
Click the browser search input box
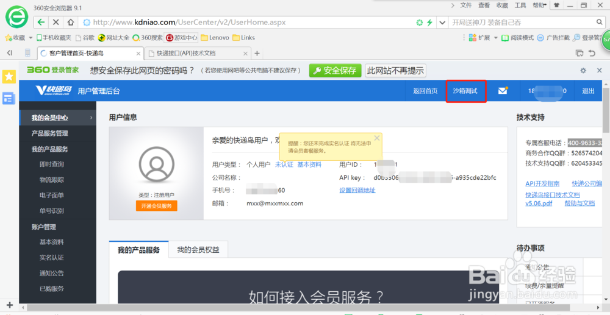pyautogui.click(x=522, y=23)
